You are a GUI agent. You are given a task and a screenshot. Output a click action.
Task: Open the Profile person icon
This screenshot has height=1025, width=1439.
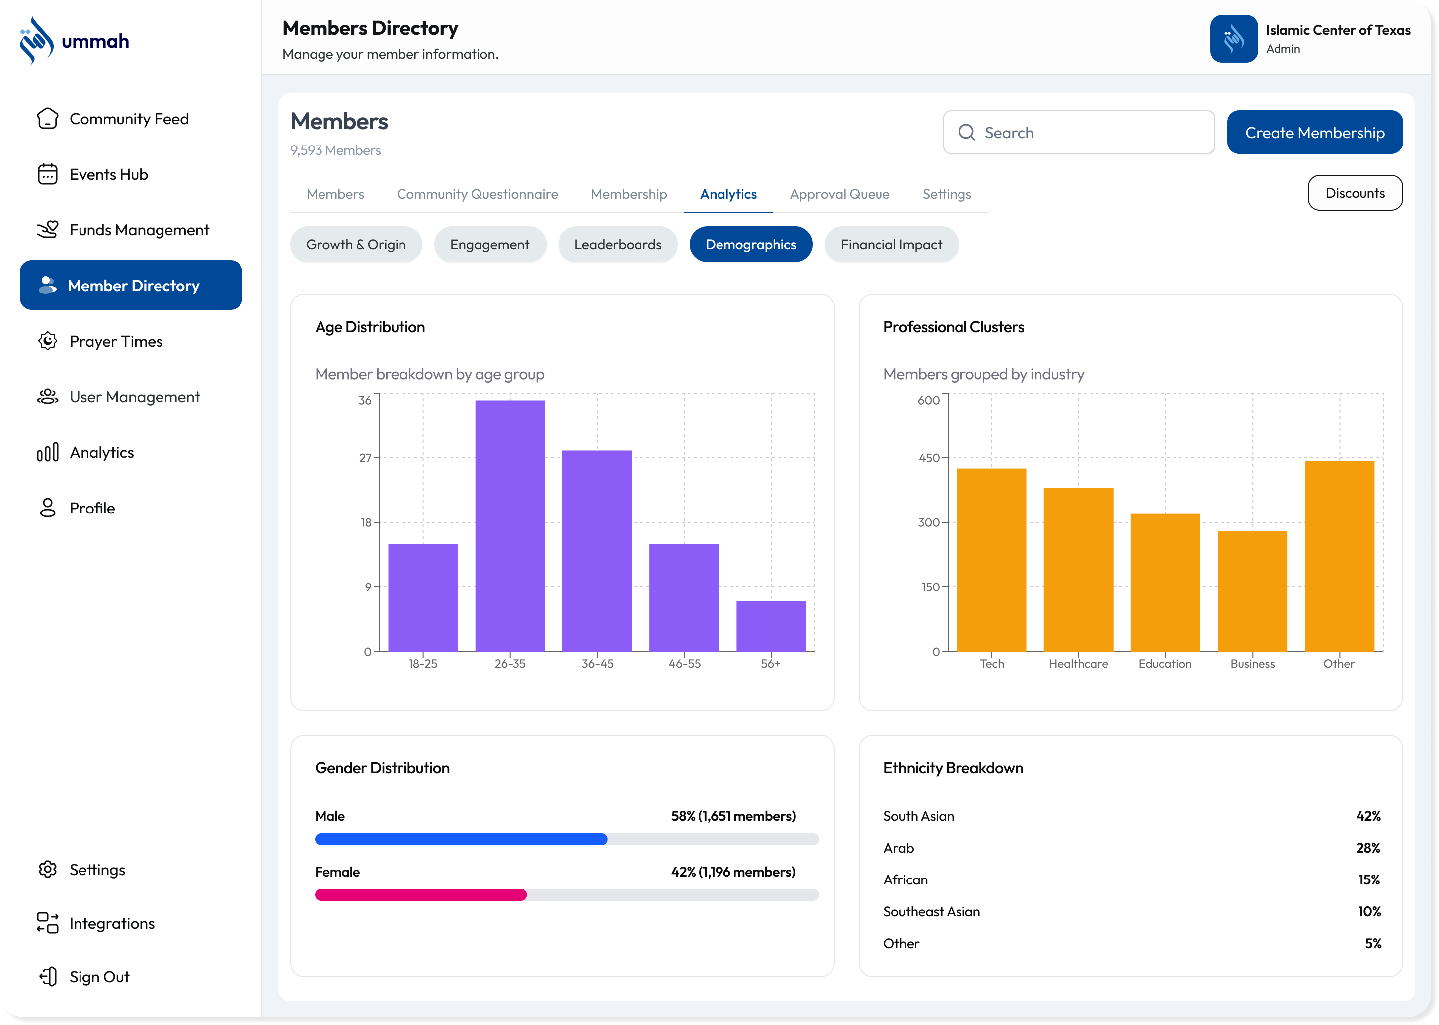tap(47, 508)
